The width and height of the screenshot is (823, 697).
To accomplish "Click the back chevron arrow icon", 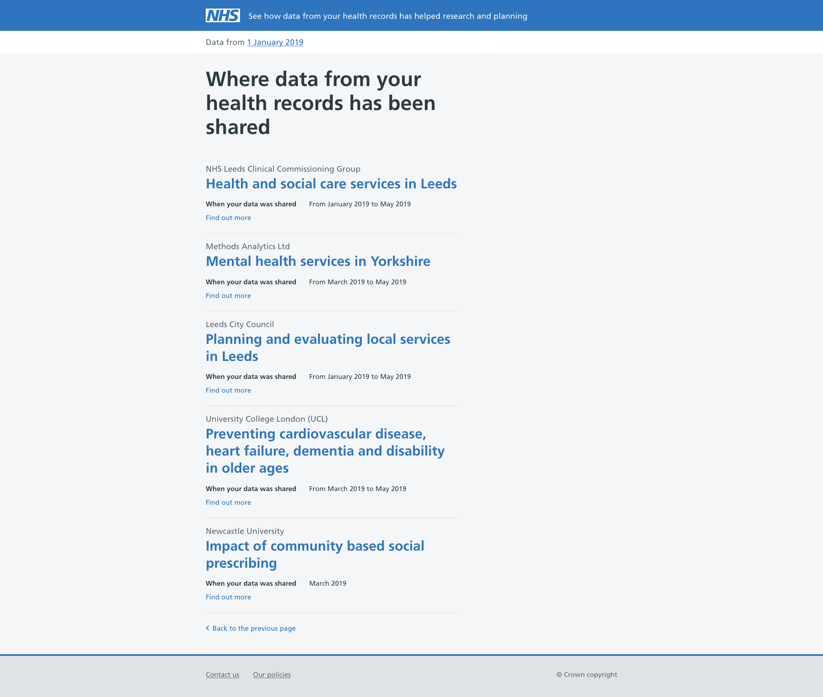I will pyautogui.click(x=208, y=628).
